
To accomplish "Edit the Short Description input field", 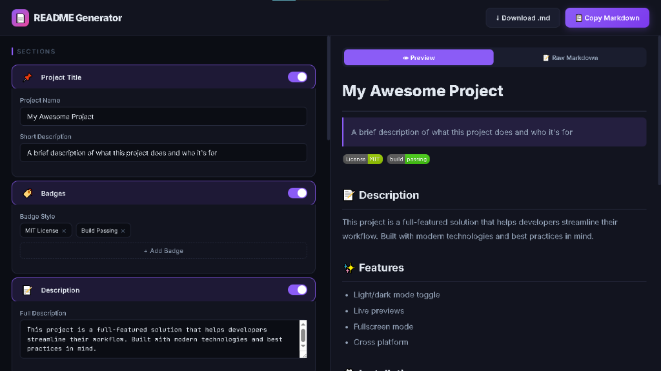I will point(163,153).
